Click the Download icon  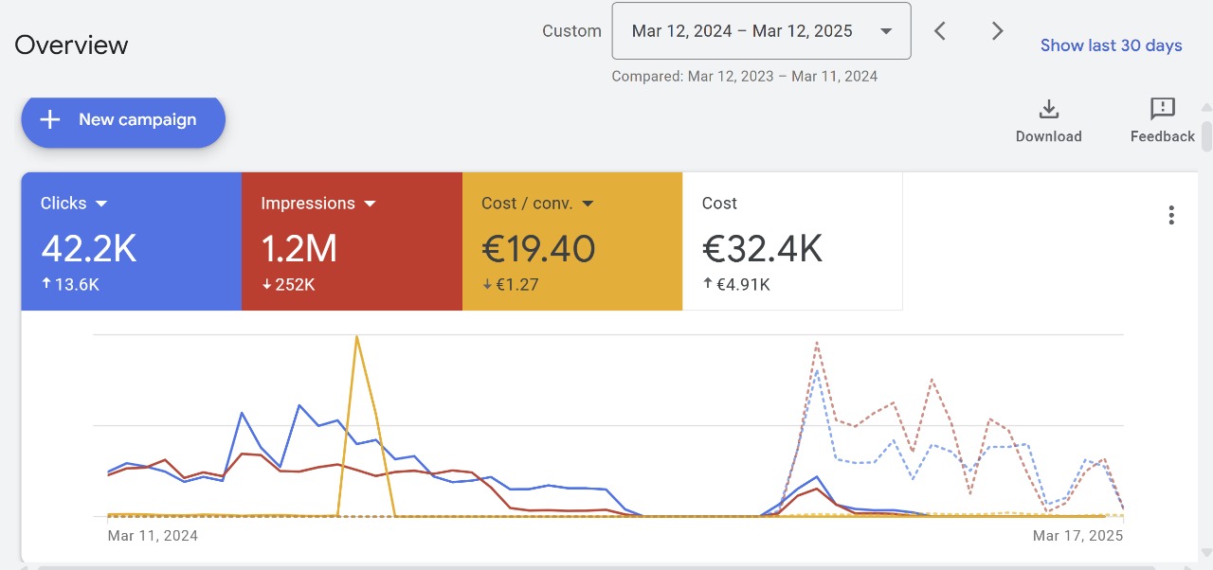click(x=1048, y=110)
